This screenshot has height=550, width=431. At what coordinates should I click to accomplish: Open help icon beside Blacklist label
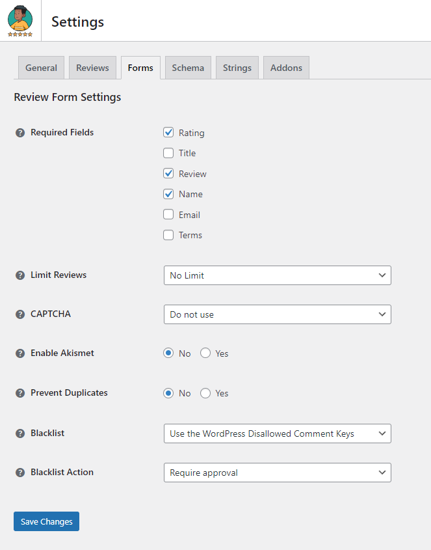point(20,433)
